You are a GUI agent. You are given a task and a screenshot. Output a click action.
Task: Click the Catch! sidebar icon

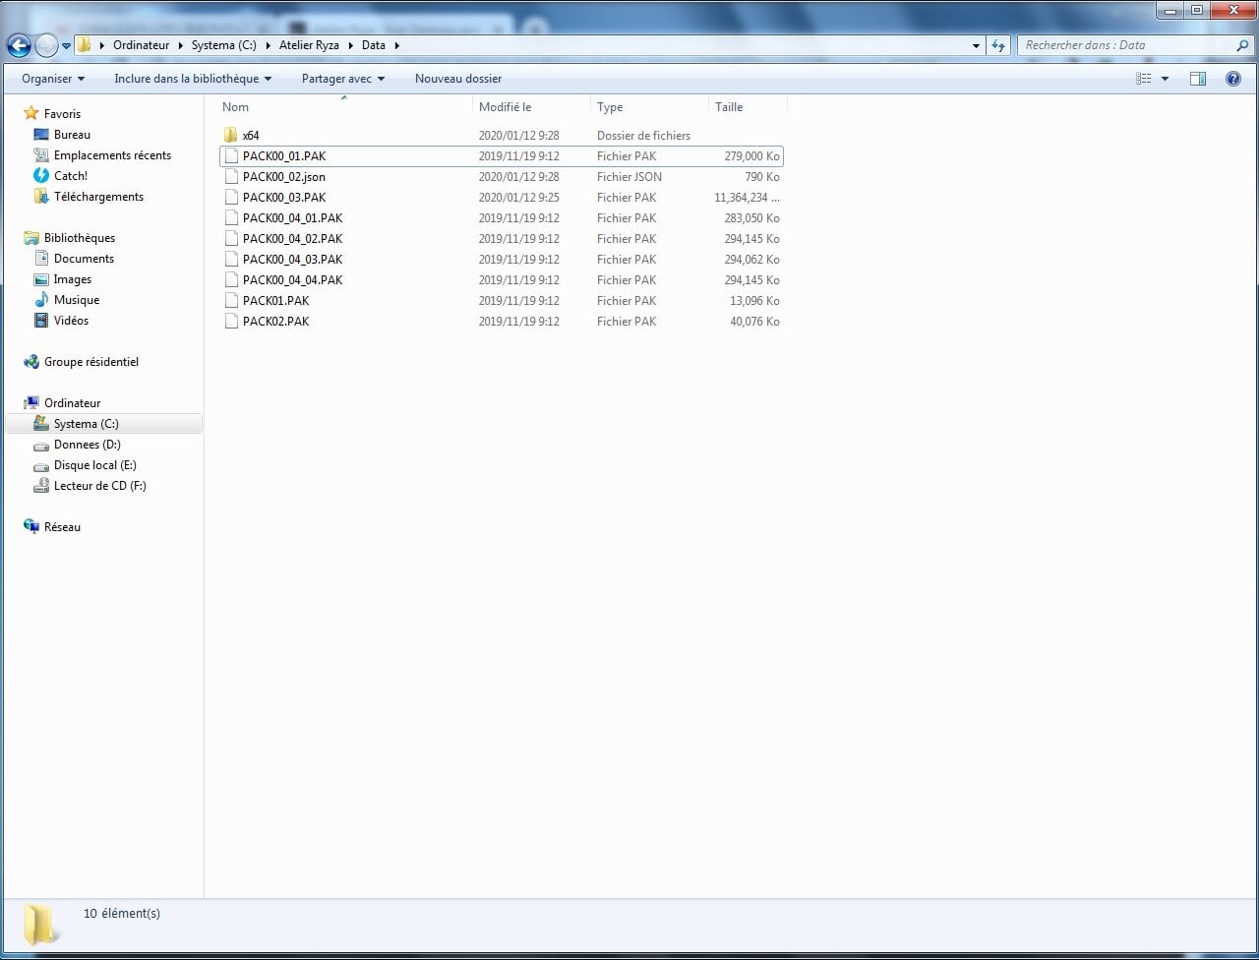pos(41,175)
